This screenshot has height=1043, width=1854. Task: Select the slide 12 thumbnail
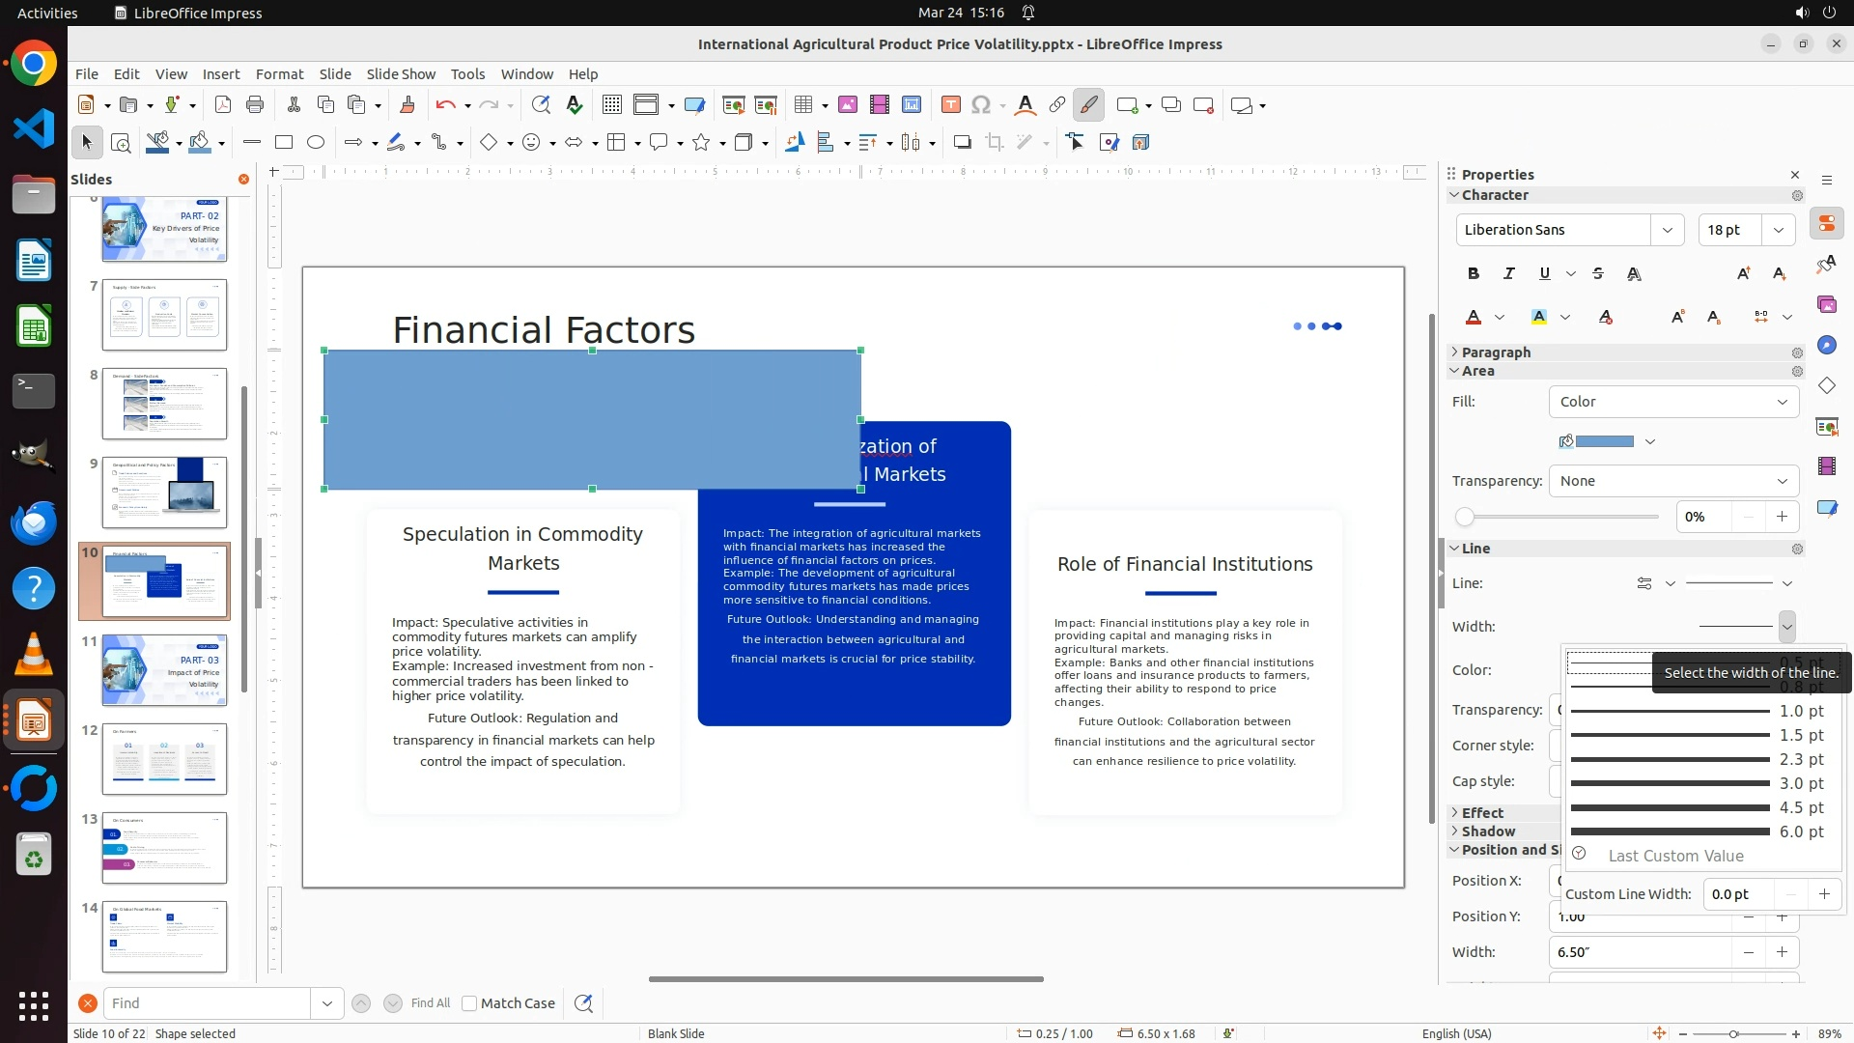[x=164, y=758]
